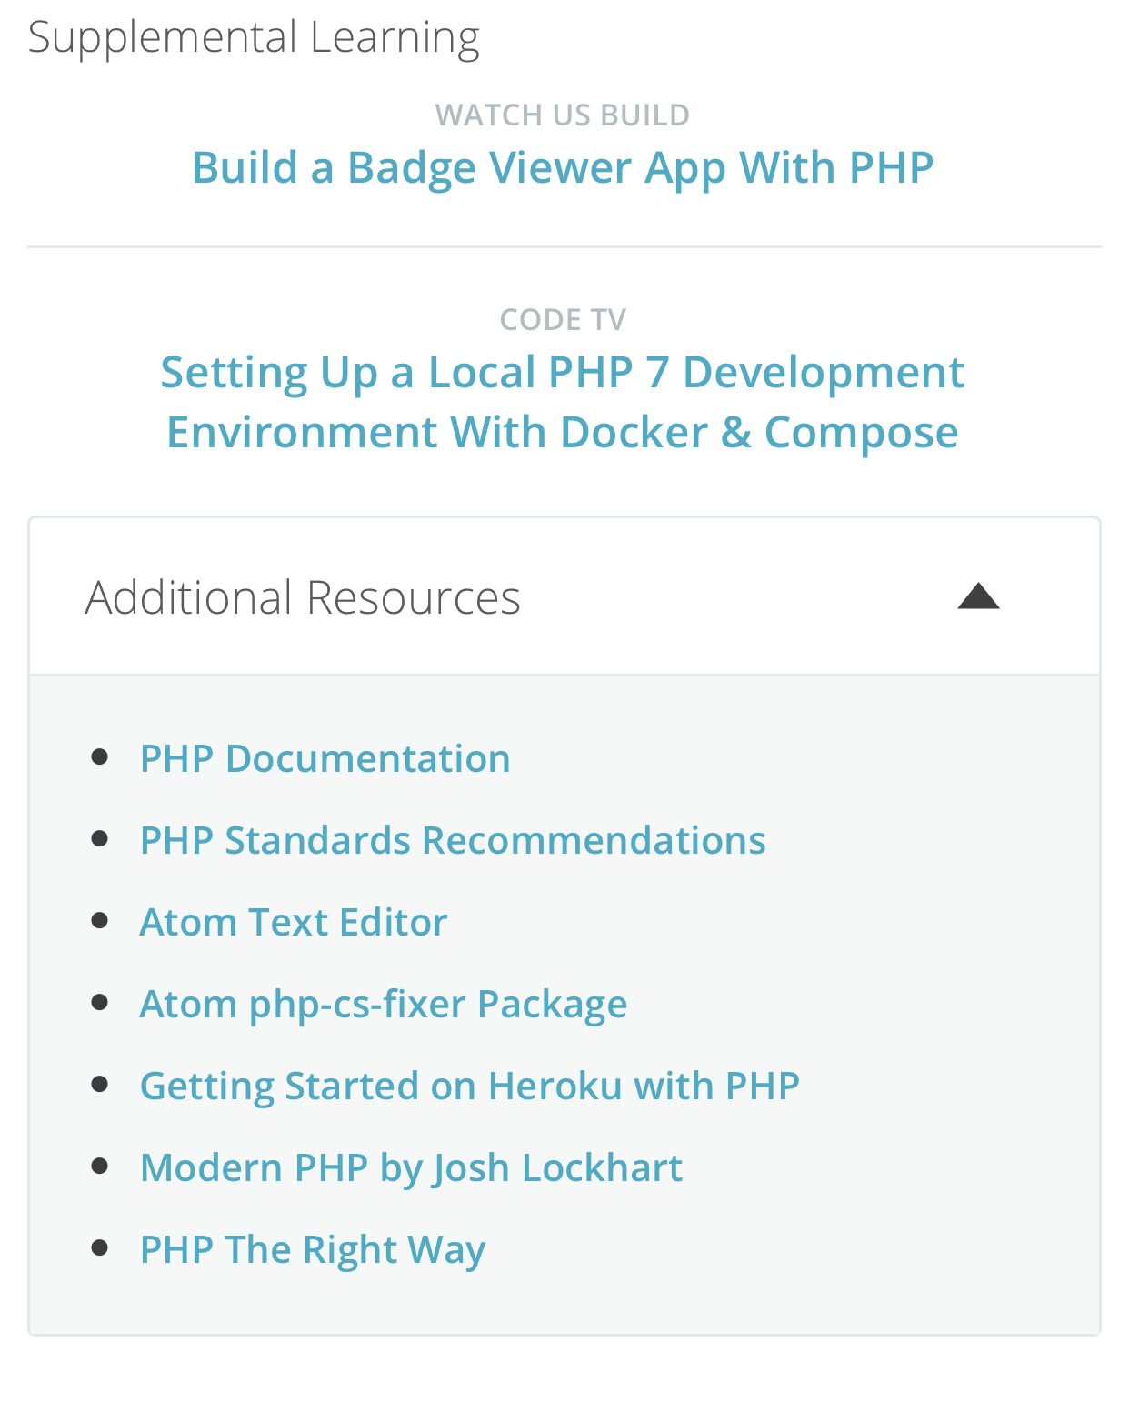Click the bullet beside PHP Documentation

101,757
